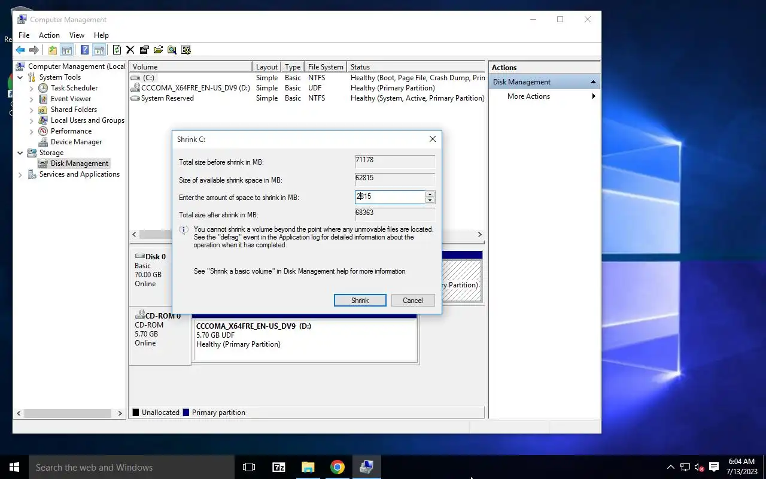This screenshot has height=479, width=766.
Task: Open the Help menu
Action: pyautogui.click(x=101, y=35)
